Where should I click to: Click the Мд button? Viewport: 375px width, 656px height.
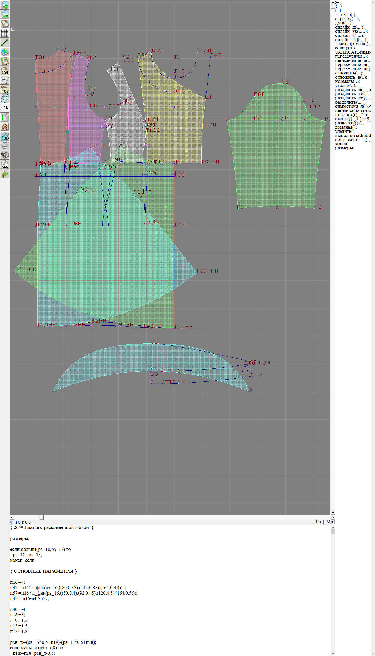pyautogui.click(x=329, y=522)
